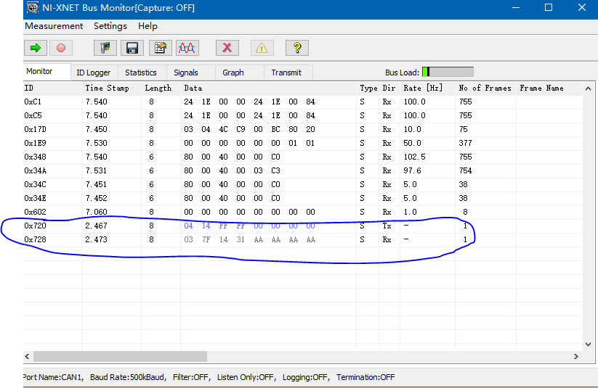Click the horizontal scrollbar thumb

[120, 356]
